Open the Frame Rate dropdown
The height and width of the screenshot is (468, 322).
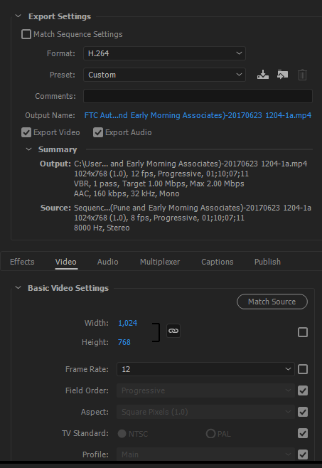click(x=205, y=369)
